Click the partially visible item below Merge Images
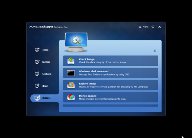This screenshot has height=138, width=192. coord(110,106)
